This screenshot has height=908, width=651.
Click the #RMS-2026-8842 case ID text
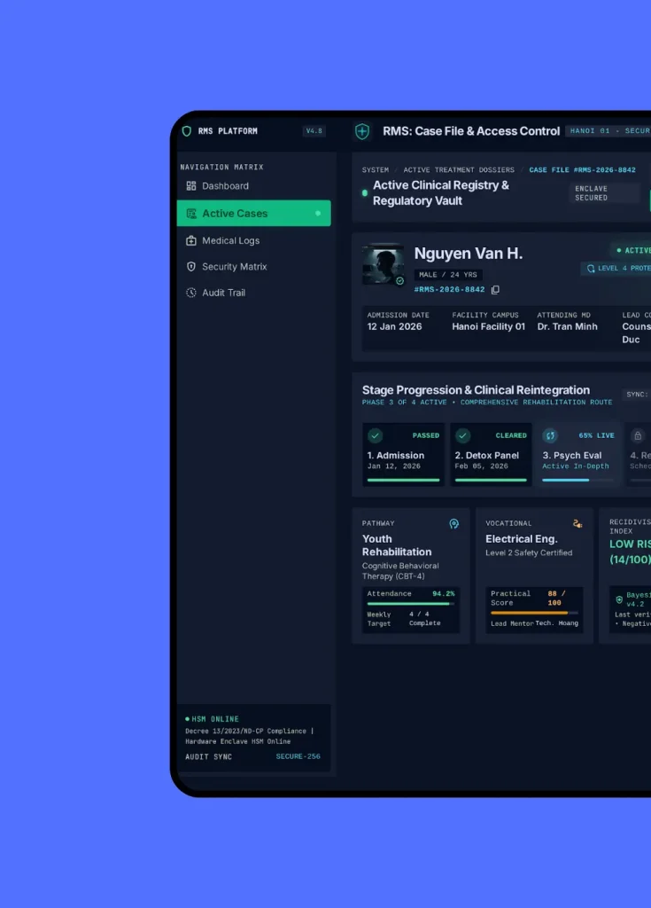450,290
